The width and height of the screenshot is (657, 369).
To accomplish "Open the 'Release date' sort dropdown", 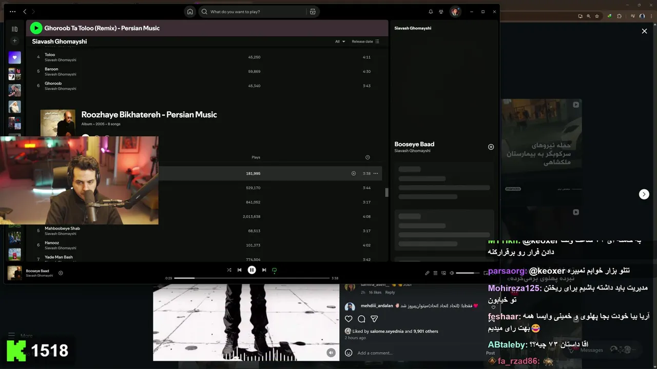I will click(365, 42).
